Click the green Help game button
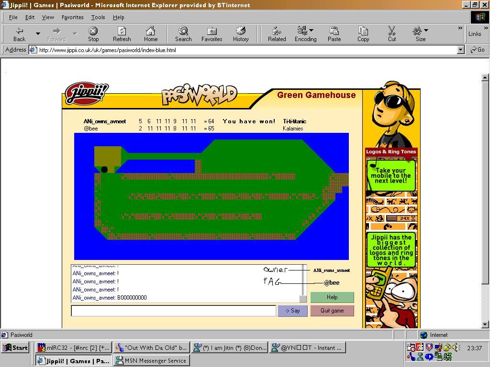The width and height of the screenshot is (490, 367). 332,297
